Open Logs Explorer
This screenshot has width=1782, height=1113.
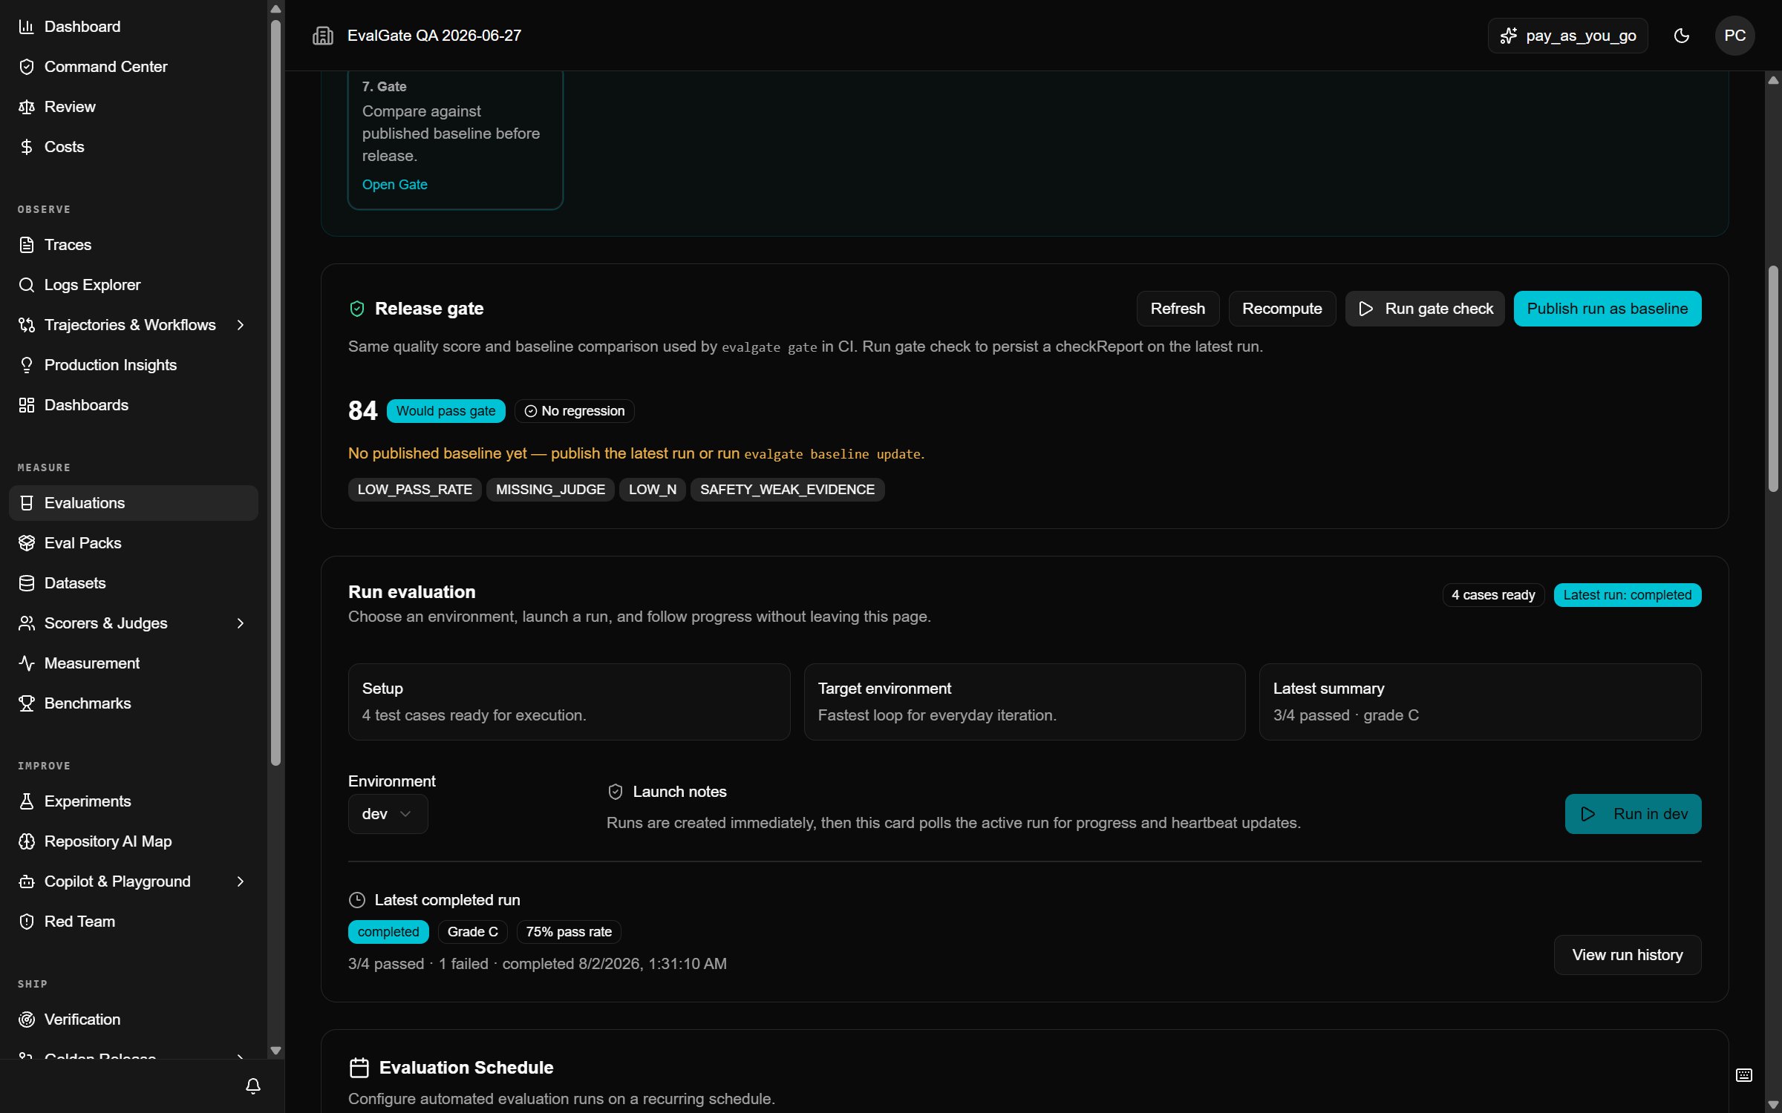coord(134,285)
